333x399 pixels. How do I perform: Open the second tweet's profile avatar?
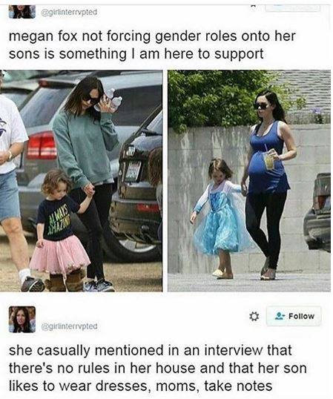(x=22, y=320)
